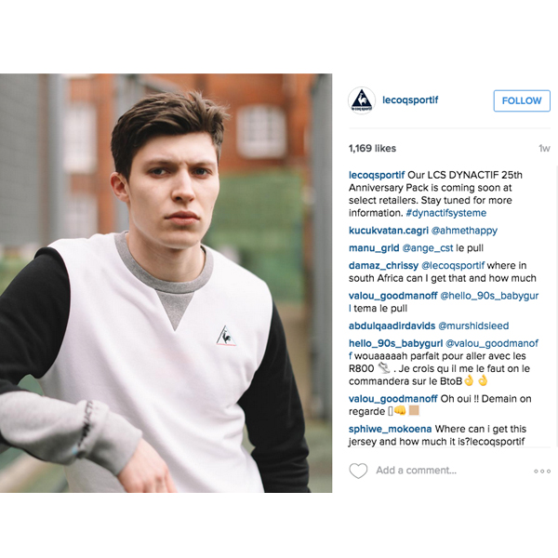Viewport: 558px width, 558px height.
Task: Open the @ahmethappy mention
Action: click(464, 231)
